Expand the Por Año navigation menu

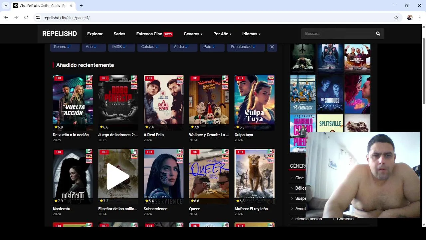pos(222,34)
